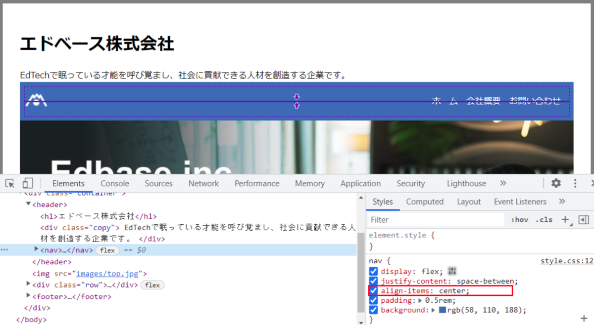
Task: Switch to the Computed pane tab
Action: pos(425,202)
